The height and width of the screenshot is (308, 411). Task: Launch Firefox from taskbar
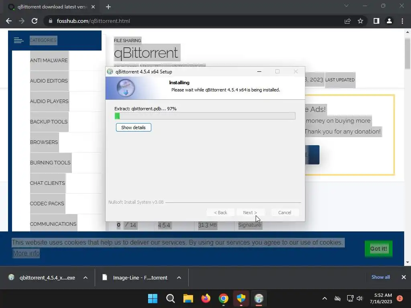[x=206, y=298]
